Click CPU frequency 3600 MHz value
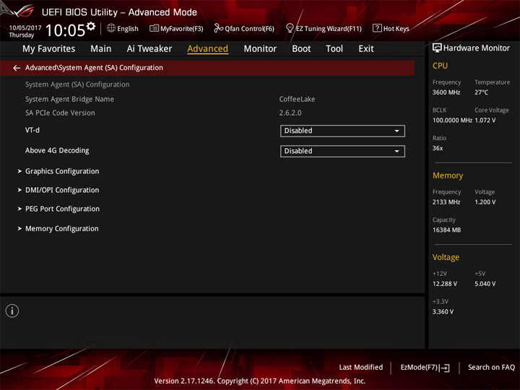This screenshot has width=520, height=390. pyautogui.click(x=446, y=92)
